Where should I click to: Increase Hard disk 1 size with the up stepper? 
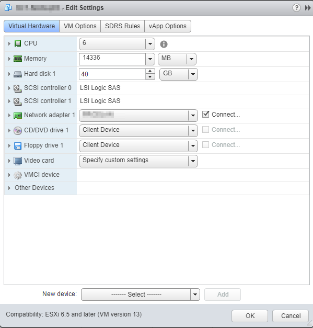point(150,71)
